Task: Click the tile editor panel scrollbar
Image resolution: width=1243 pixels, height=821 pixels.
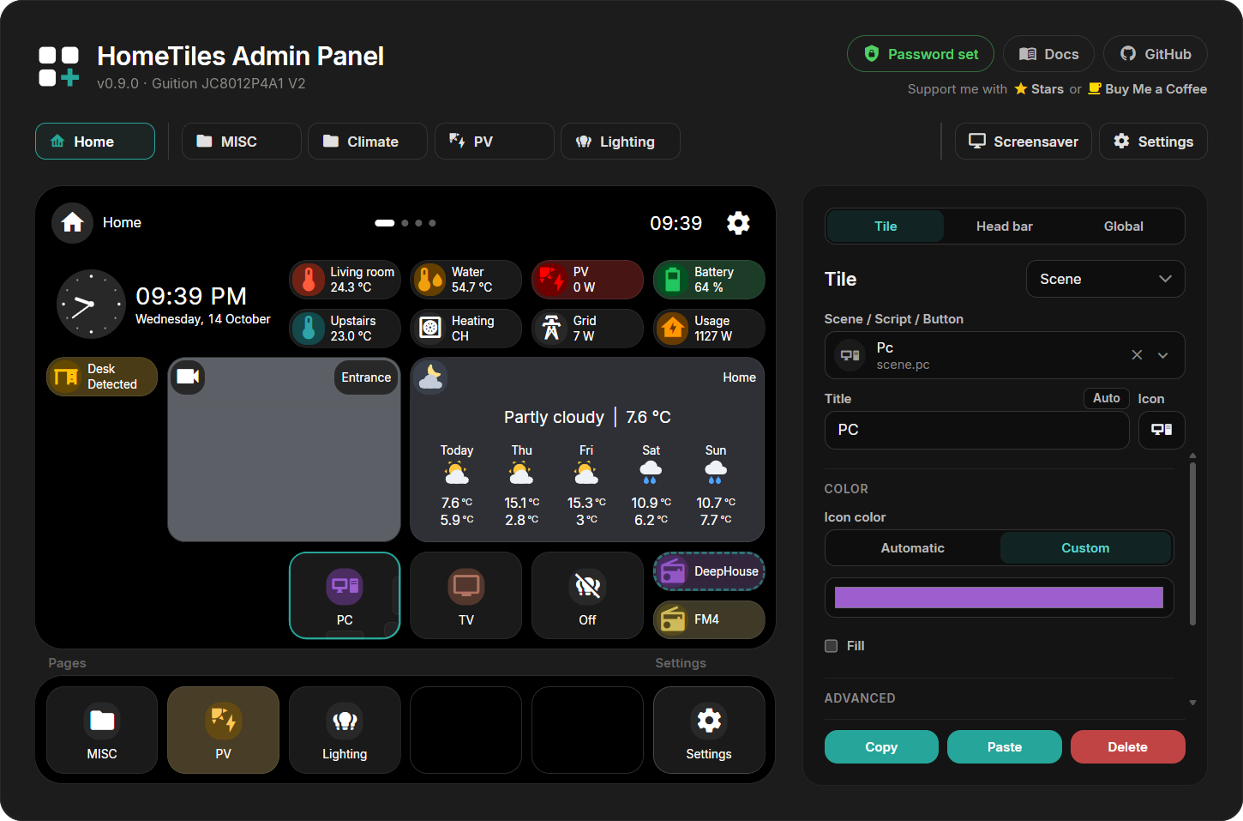Action: pyautogui.click(x=1192, y=543)
